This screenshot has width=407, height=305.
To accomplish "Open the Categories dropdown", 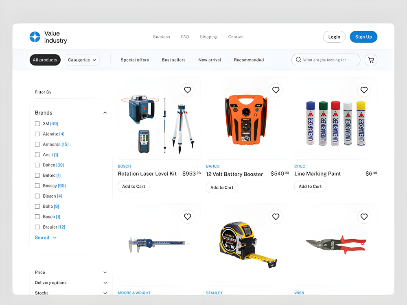I will pyautogui.click(x=82, y=60).
